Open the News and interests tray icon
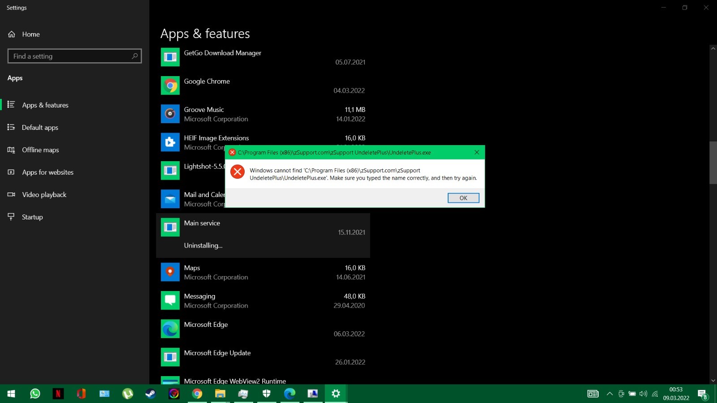The height and width of the screenshot is (403, 717). click(593, 394)
